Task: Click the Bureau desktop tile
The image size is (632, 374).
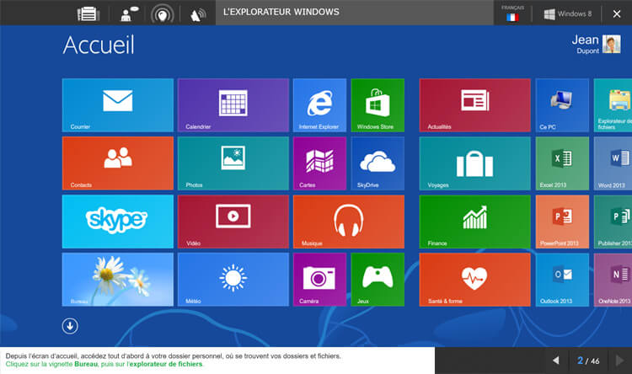Action: (118, 280)
